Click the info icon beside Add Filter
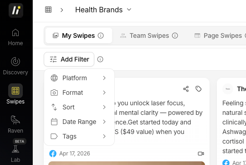Viewport: 246px width, 165px height. point(100,59)
